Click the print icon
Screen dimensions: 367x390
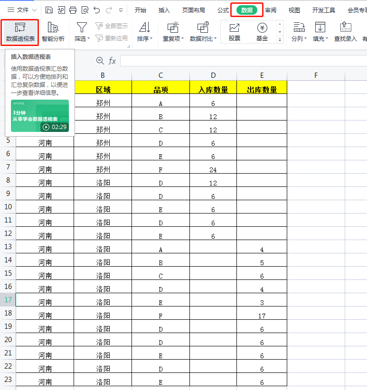(73, 10)
